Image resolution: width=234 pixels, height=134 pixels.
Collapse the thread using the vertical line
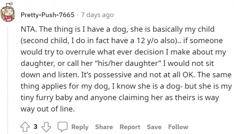pyautogui.click(x=8, y=80)
